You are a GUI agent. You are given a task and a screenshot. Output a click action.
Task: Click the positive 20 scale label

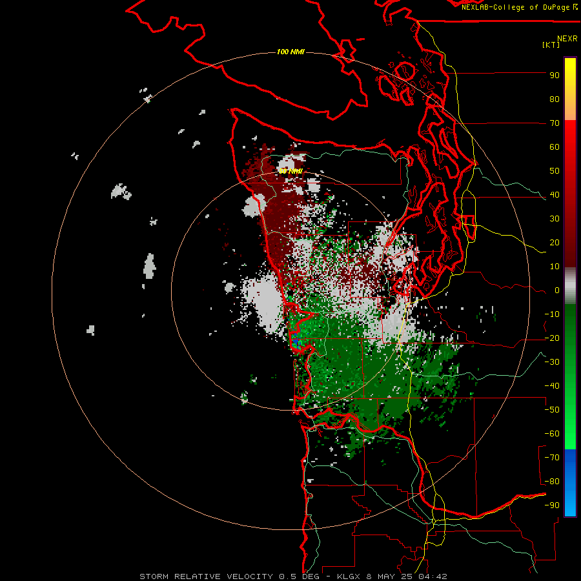pos(555,243)
